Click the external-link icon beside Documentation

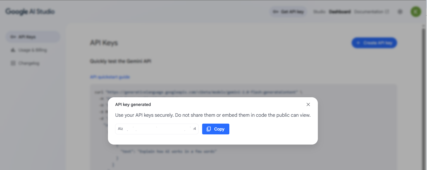point(387,12)
